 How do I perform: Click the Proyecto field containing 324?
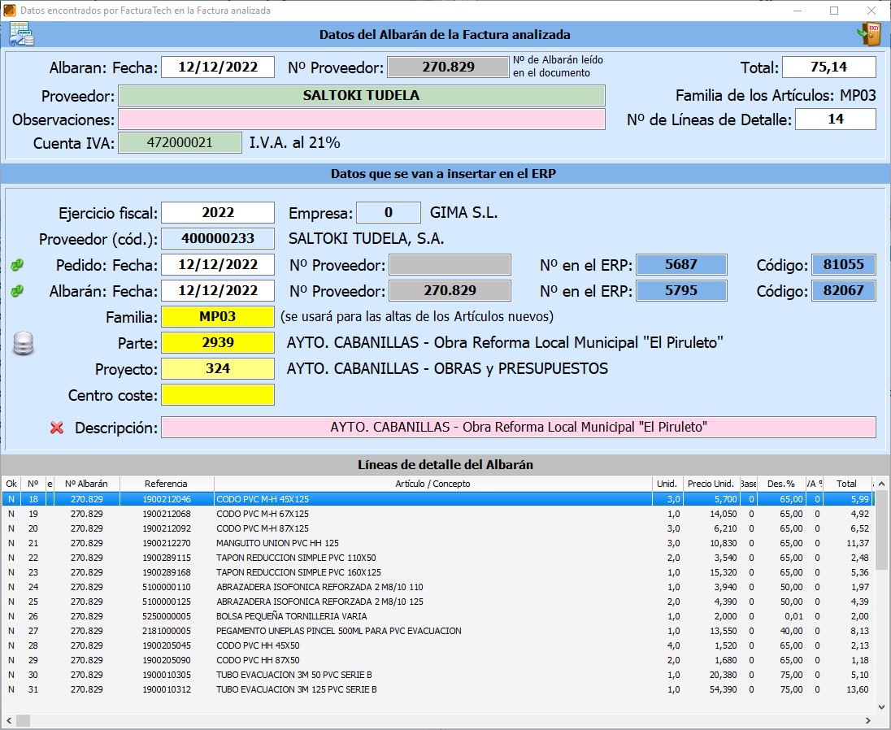click(218, 369)
